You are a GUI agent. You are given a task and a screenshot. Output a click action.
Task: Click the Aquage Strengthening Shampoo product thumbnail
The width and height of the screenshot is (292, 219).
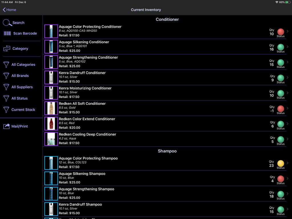51,194
